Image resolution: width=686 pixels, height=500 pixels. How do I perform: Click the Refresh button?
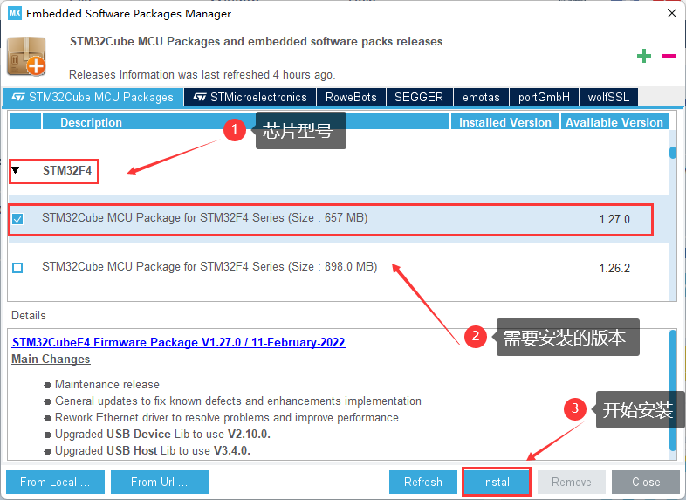[x=423, y=482]
